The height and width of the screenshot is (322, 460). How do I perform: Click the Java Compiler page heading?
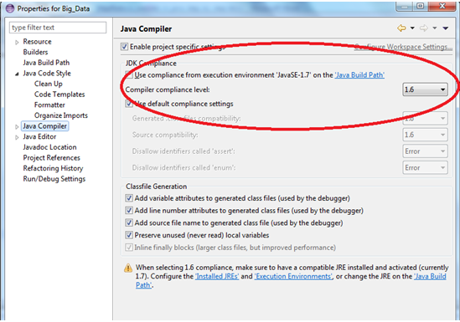pyautogui.click(x=146, y=29)
